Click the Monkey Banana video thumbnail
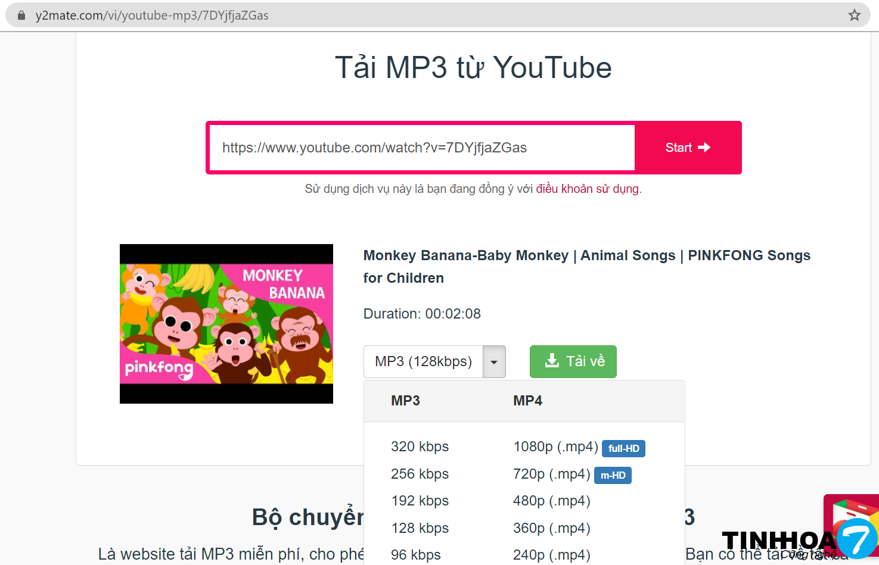Image resolution: width=879 pixels, height=565 pixels. tap(226, 324)
